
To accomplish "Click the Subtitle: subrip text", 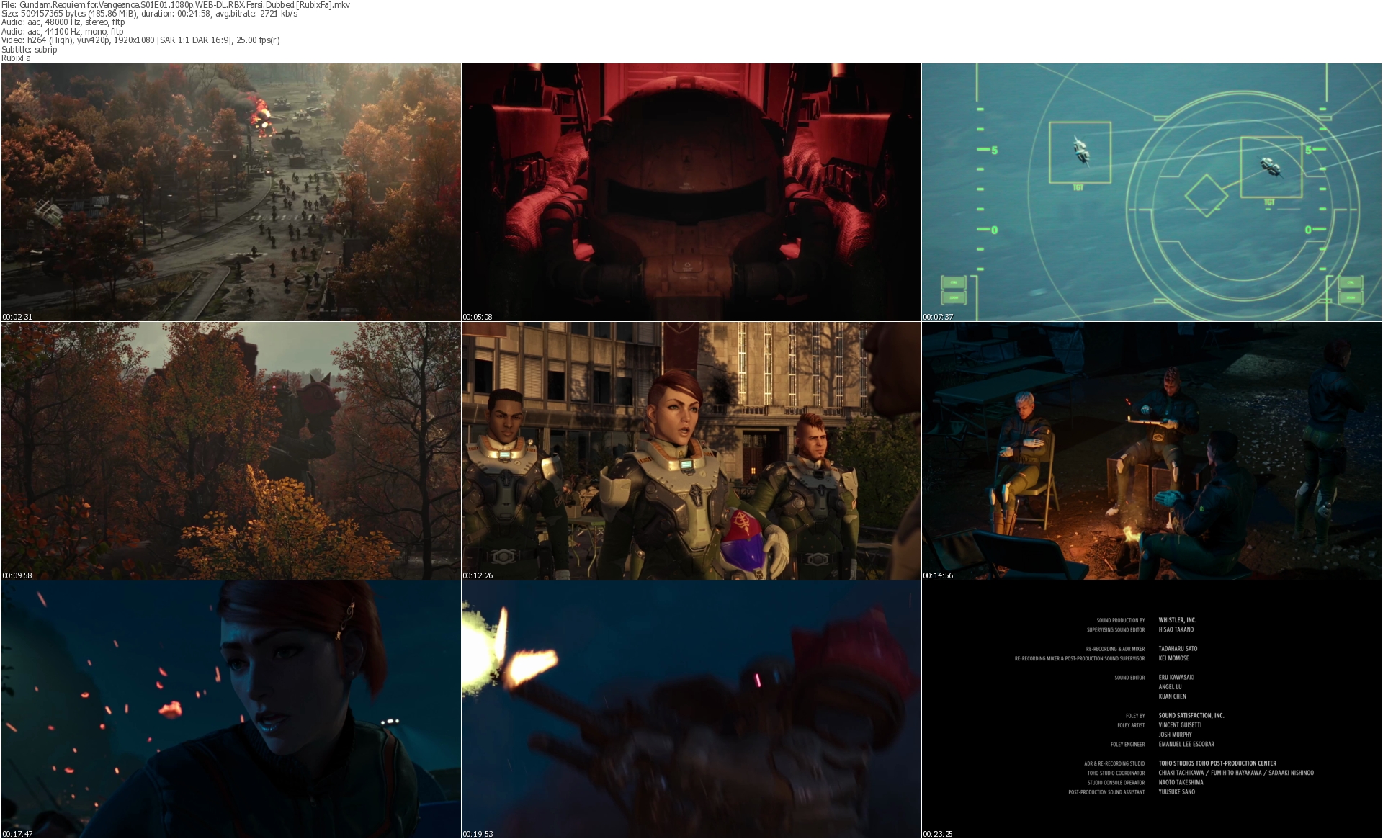I will click(x=29, y=50).
